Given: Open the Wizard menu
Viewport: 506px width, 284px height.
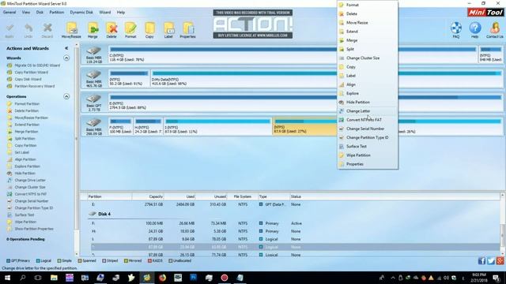Looking at the screenshot, I should (104, 13).
